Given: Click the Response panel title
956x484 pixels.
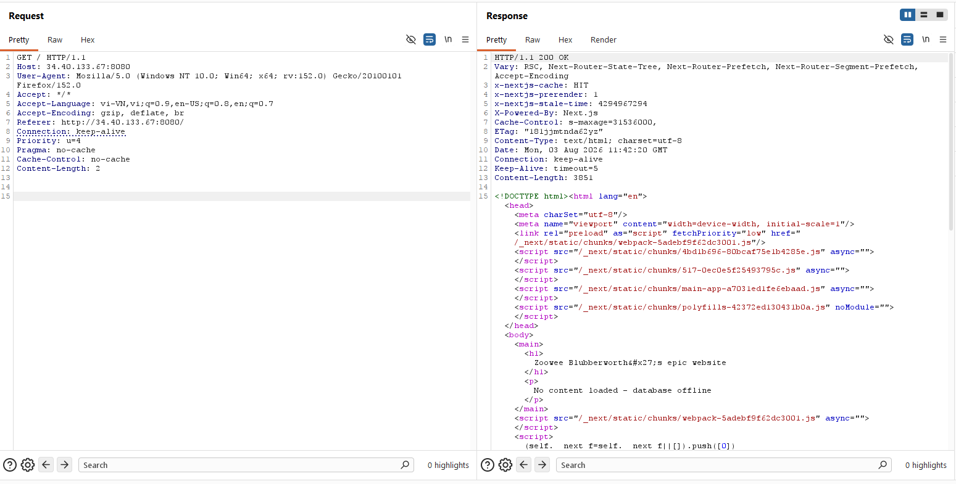Looking at the screenshot, I should pos(507,16).
